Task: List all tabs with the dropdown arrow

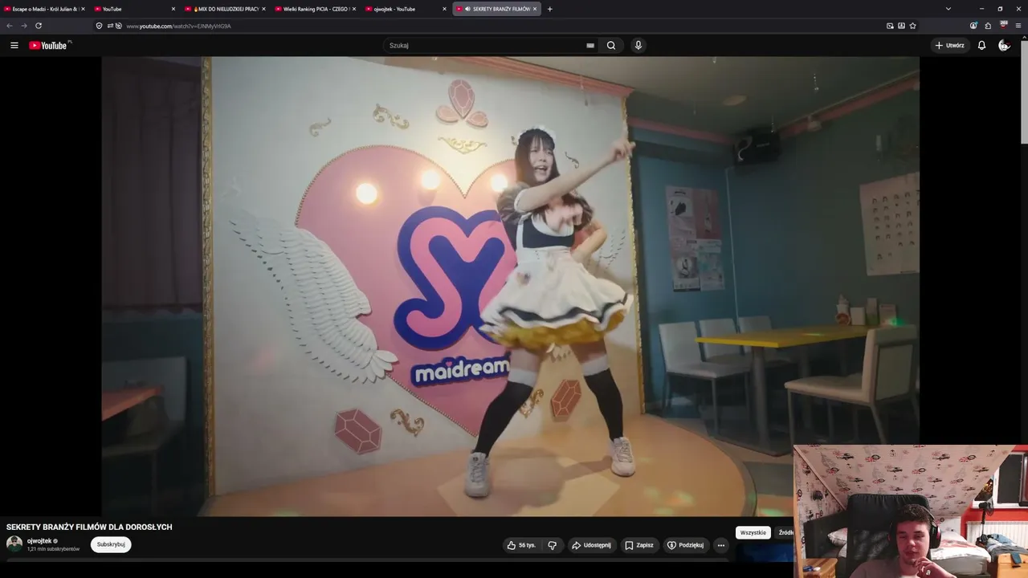Action: click(x=948, y=9)
